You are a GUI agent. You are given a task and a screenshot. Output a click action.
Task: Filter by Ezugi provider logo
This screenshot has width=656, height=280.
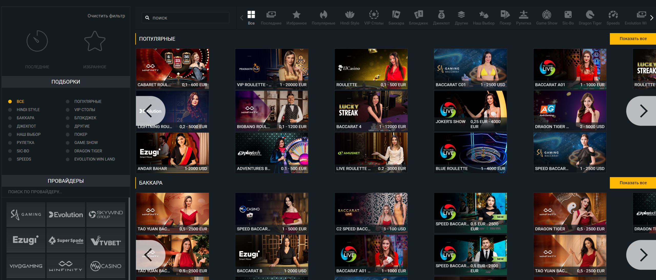coord(26,240)
